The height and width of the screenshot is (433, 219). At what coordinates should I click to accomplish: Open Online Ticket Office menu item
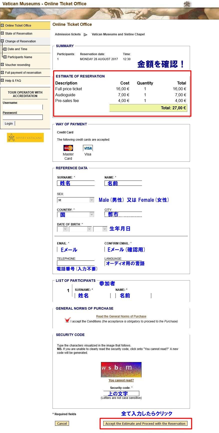(18, 26)
